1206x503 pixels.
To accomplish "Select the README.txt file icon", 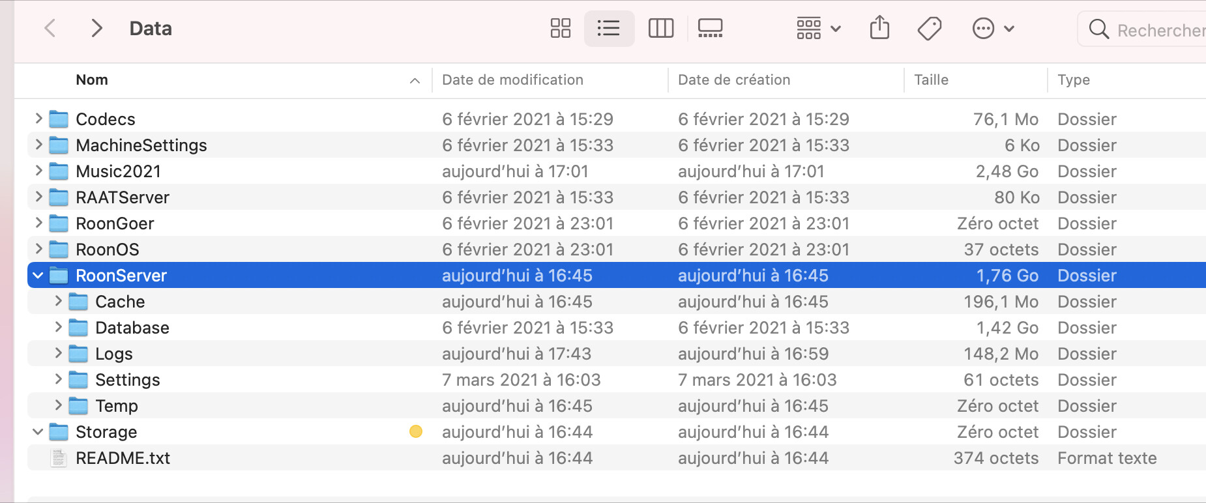I will (59, 458).
